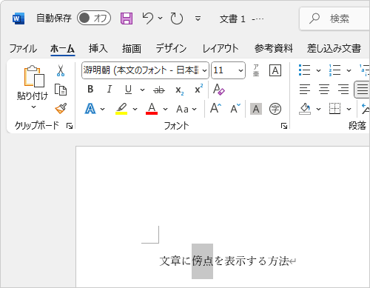370x288 pixels.
Task: Toggle Superscript formatting
Action: [x=199, y=89]
